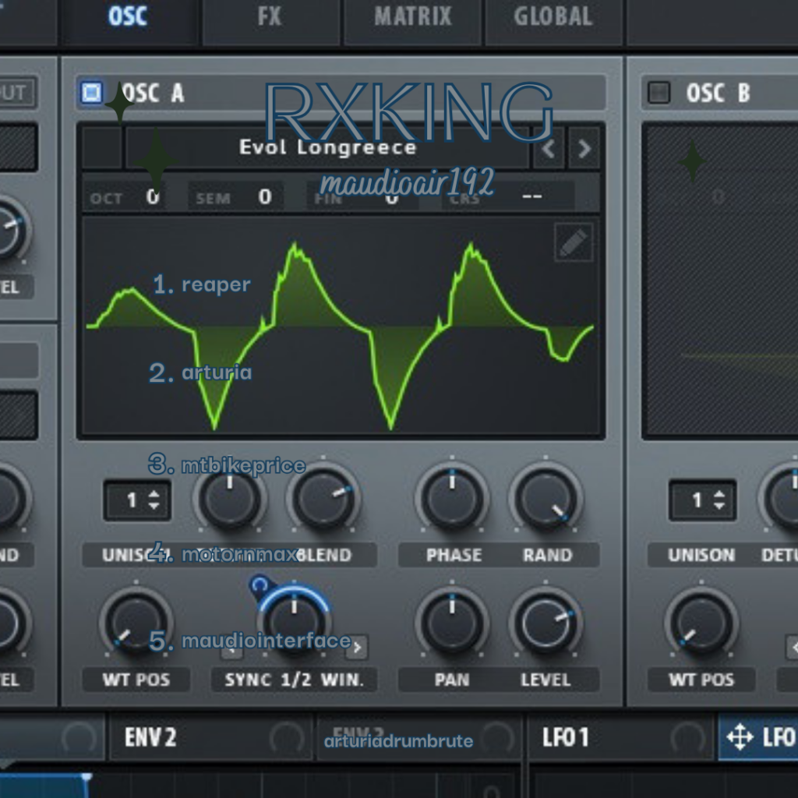Click the OSC A title text

click(x=152, y=94)
